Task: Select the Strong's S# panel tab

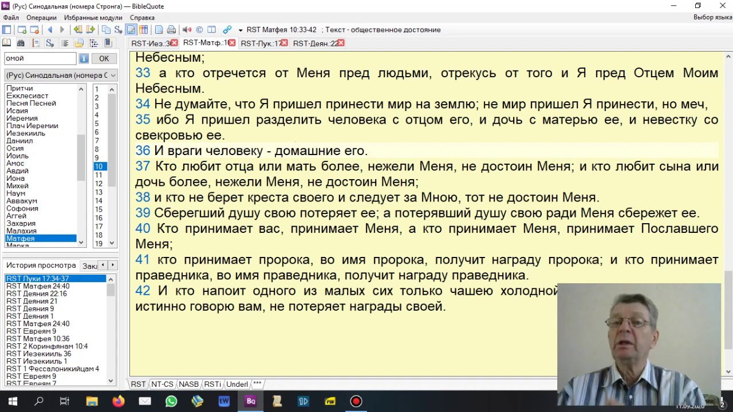Action: [50, 43]
